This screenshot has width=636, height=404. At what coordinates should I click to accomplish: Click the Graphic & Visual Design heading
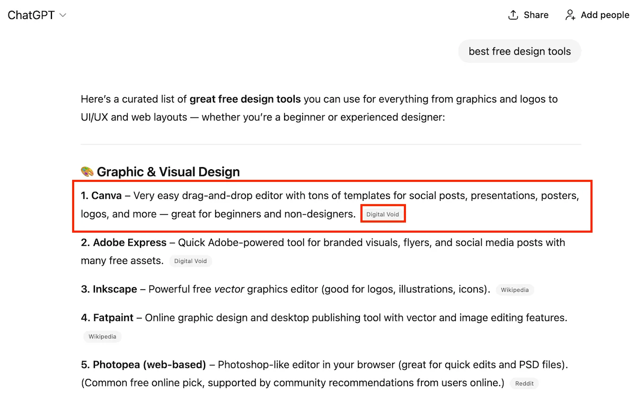(x=168, y=171)
